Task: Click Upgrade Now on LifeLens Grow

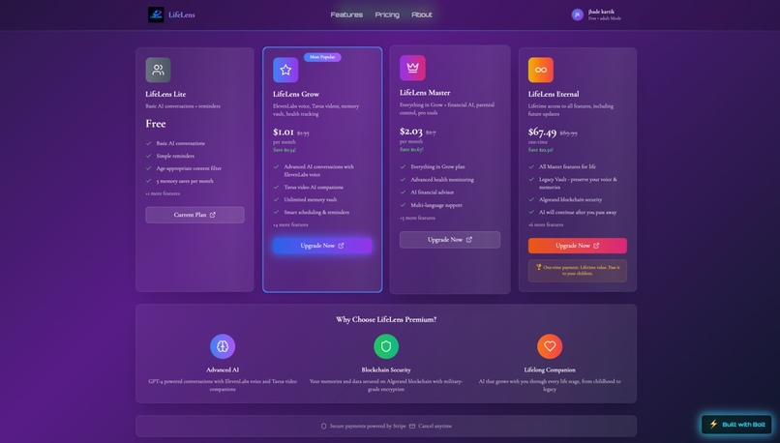Action: [322, 246]
